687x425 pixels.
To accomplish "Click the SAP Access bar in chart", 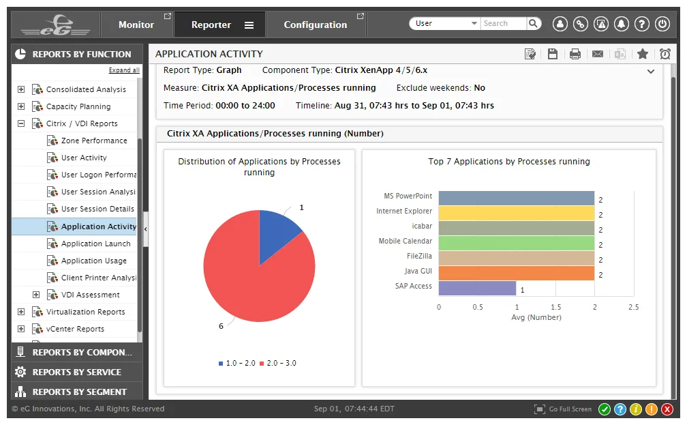I will pos(477,288).
